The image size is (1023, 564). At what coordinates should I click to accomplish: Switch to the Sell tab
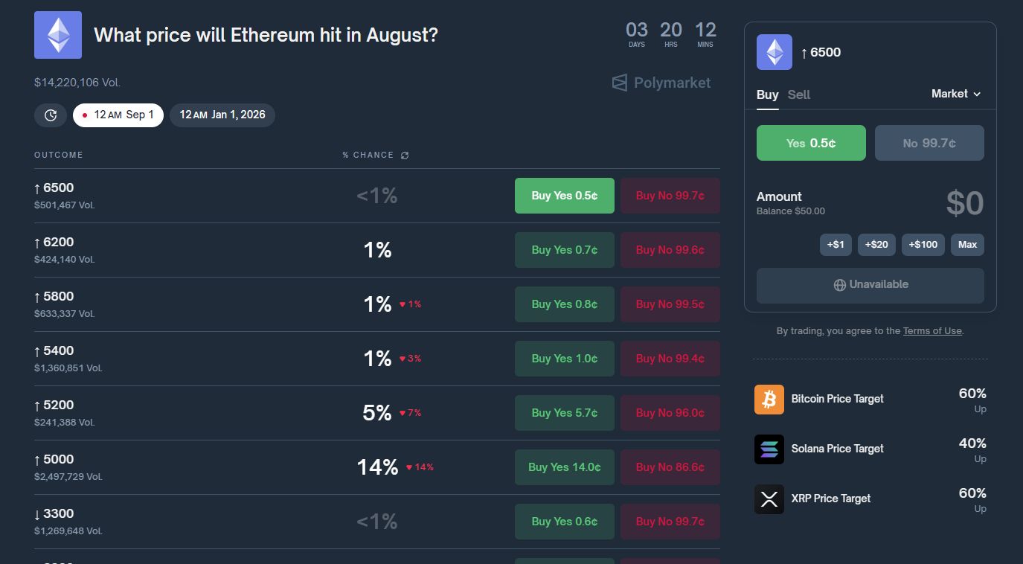(x=799, y=94)
